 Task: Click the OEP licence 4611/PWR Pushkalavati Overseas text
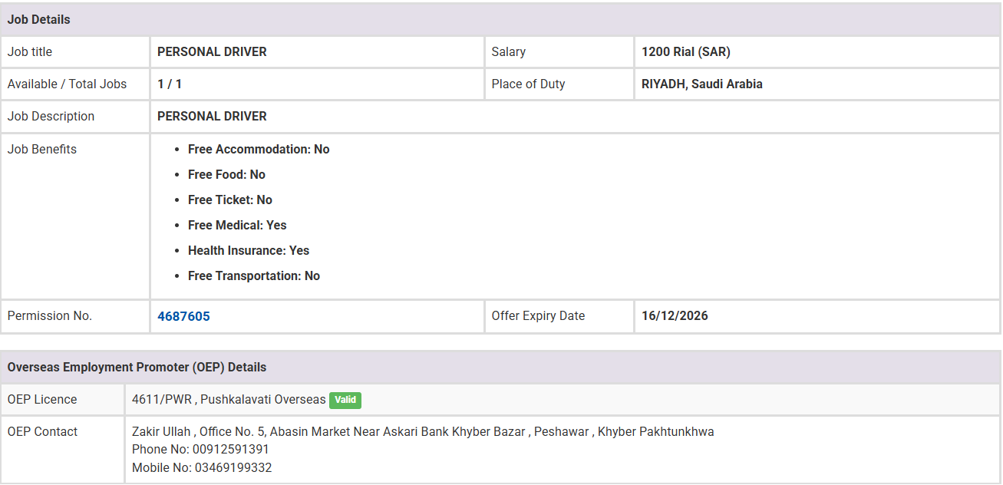pos(229,400)
